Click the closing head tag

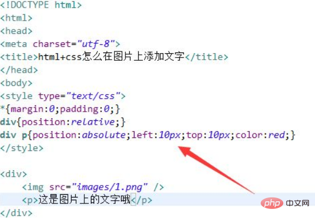(x=19, y=70)
